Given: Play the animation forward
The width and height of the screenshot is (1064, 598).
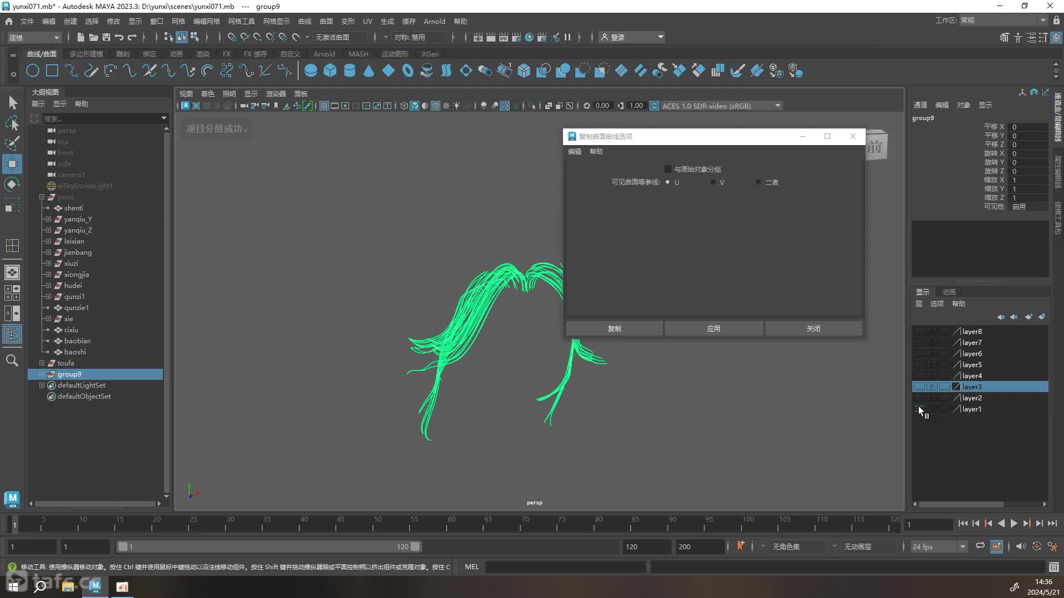Looking at the screenshot, I should coord(1014,524).
